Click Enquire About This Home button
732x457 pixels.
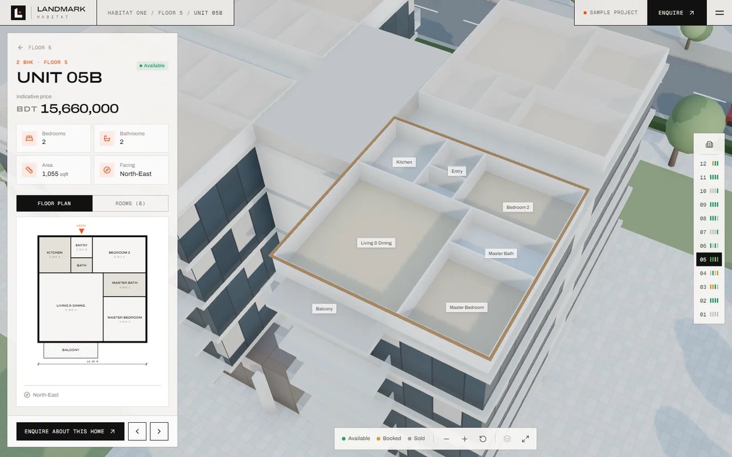click(70, 431)
